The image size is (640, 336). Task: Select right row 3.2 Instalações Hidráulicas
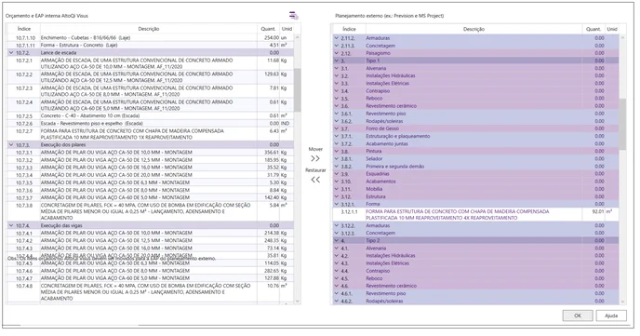pos(475,75)
